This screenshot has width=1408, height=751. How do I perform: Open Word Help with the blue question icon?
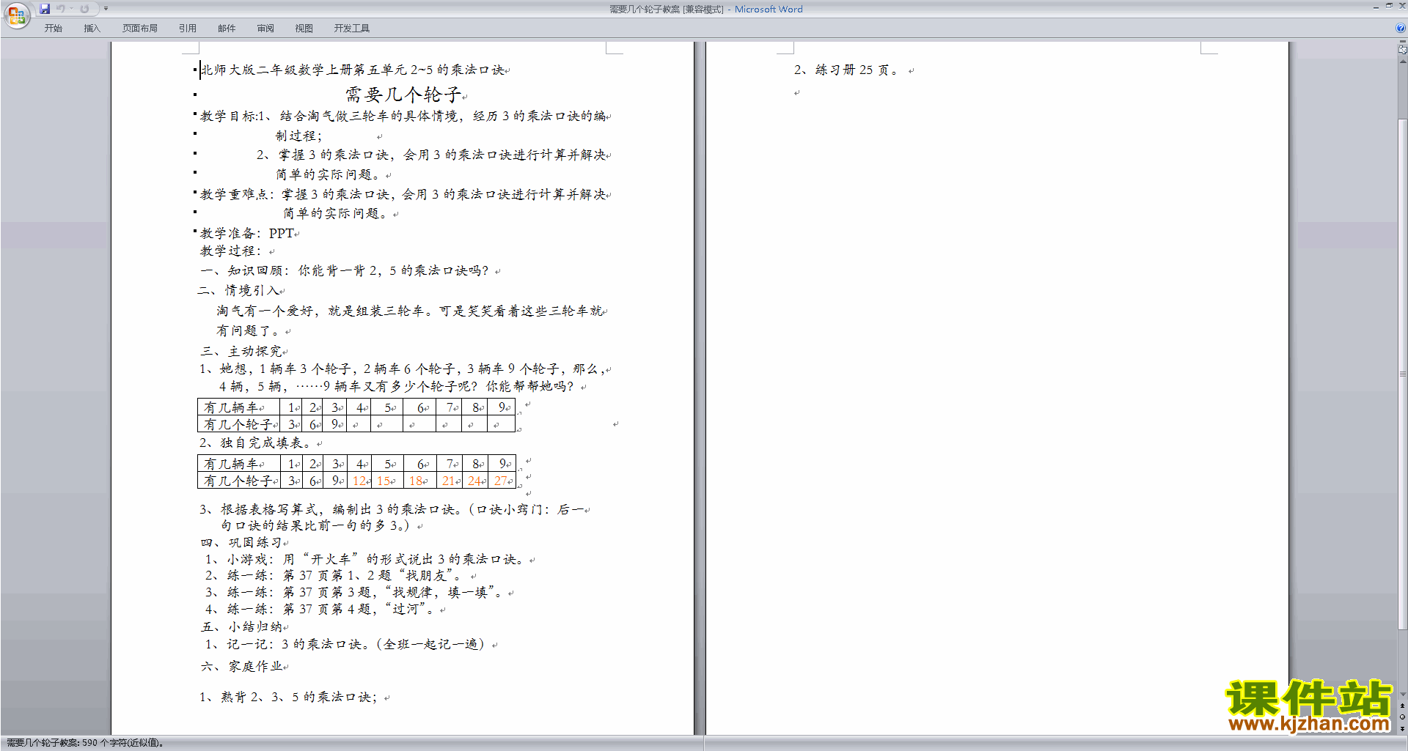(1401, 28)
